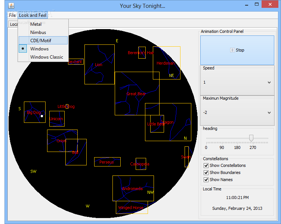Select the Windows radio menu item

pos(43,49)
